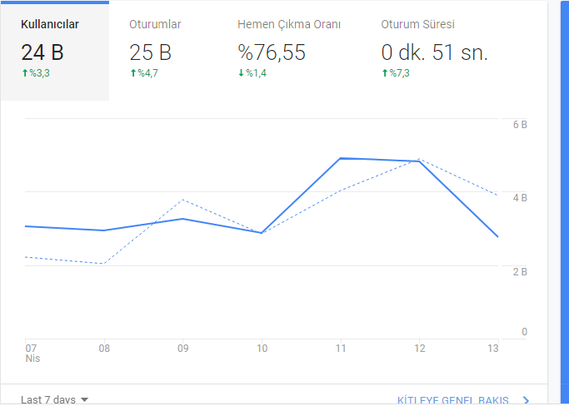This screenshot has width=569, height=406.
Task: Click the 09 date label
Action: [x=183, y=349]
